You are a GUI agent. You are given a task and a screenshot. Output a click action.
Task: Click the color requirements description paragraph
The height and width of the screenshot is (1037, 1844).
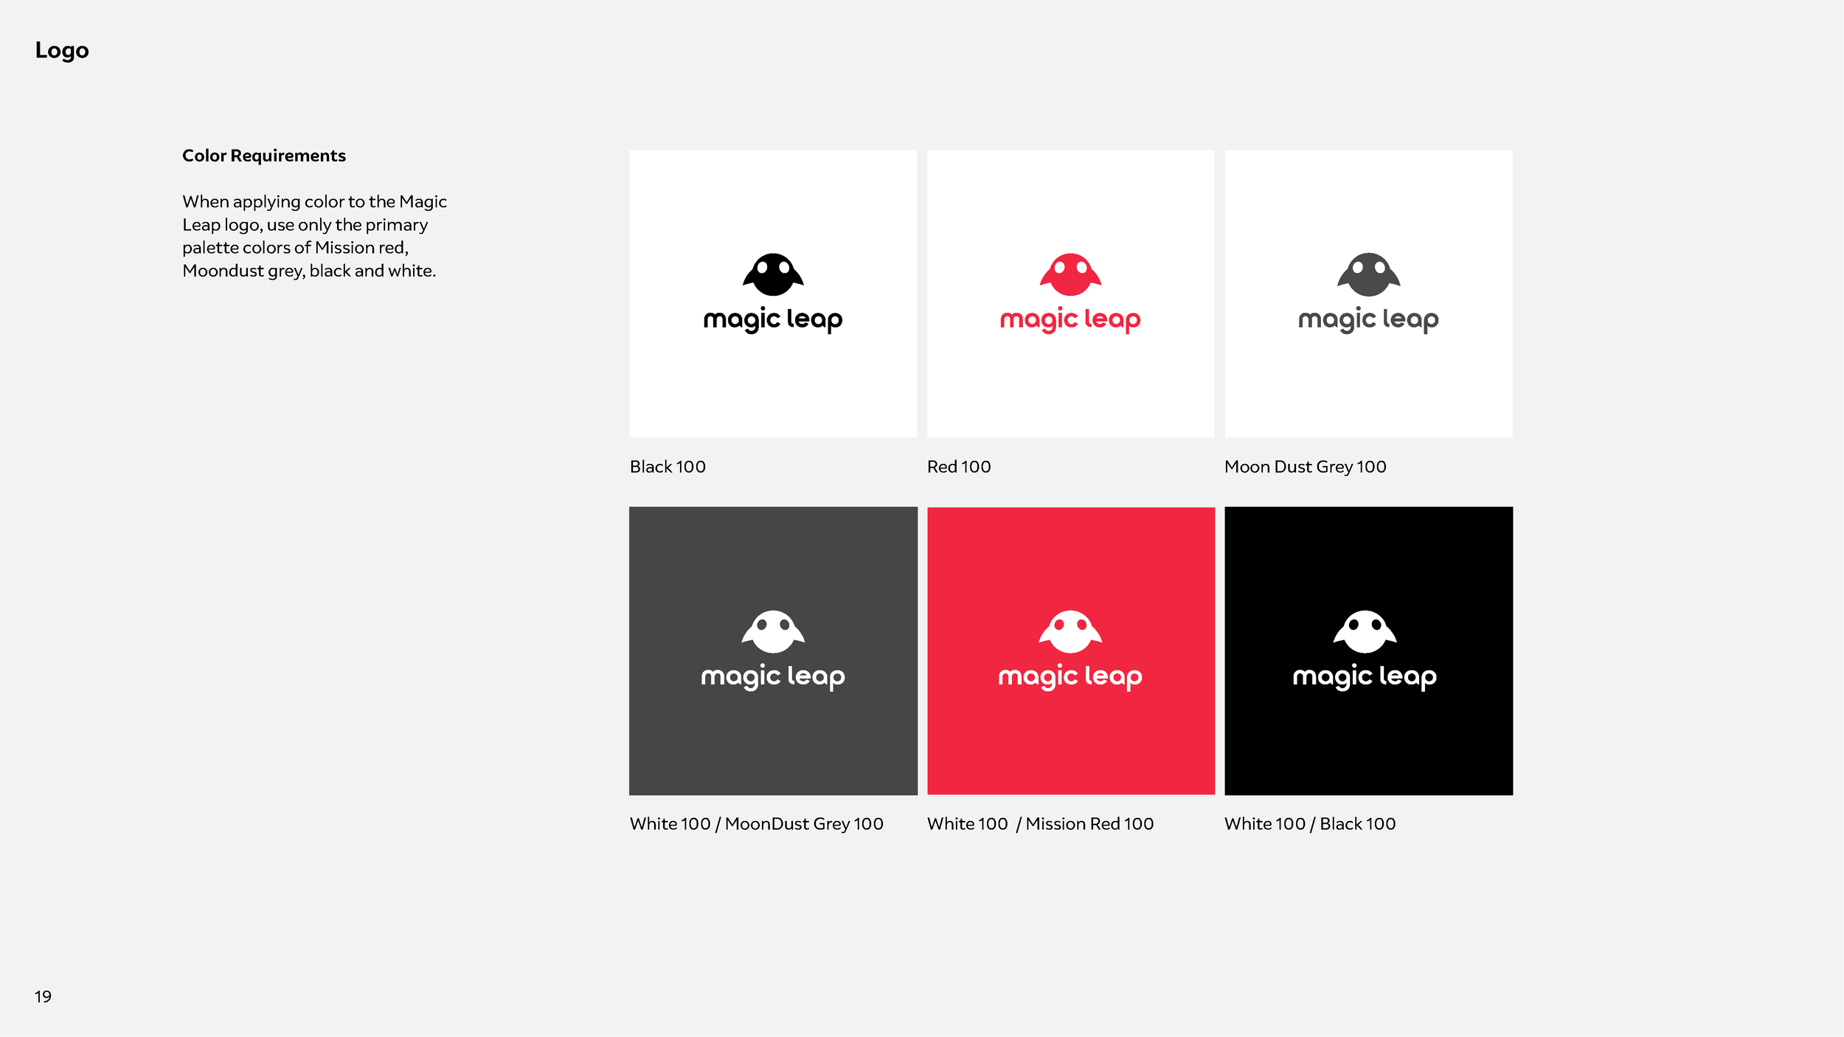[x=315, y=236]
